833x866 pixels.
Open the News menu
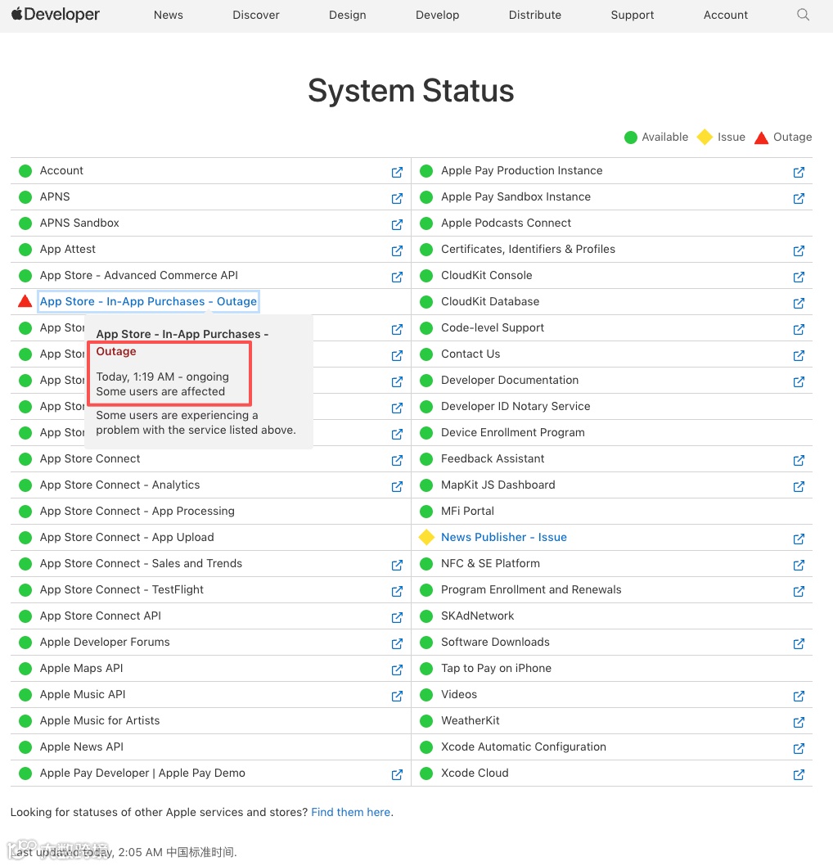coord(169,15)
